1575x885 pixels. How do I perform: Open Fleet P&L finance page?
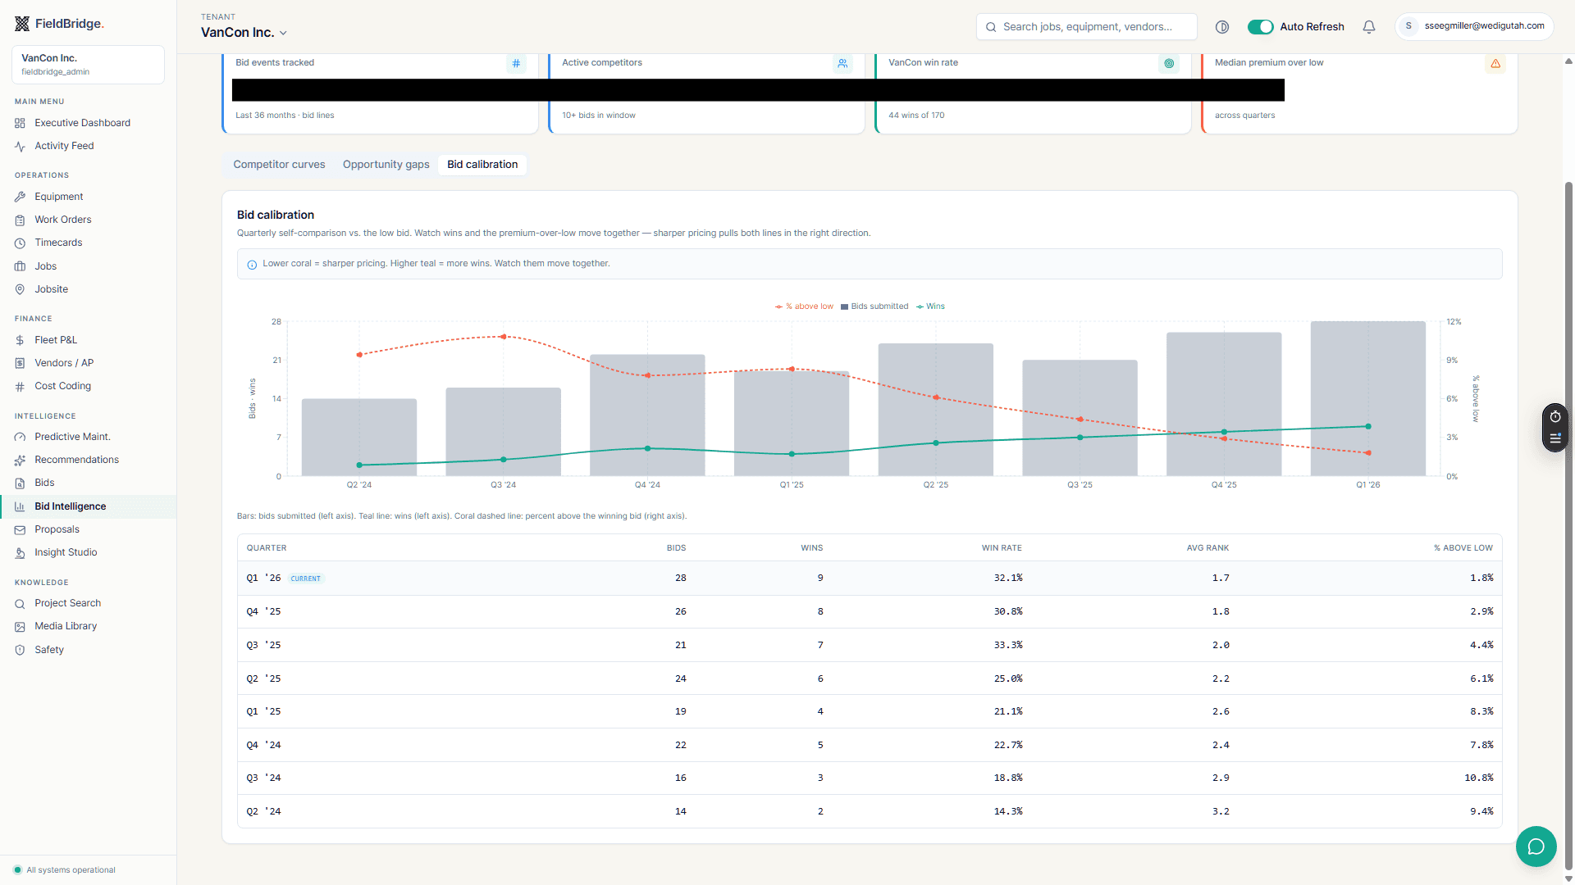pyautogui.click(x=56, y=340)
